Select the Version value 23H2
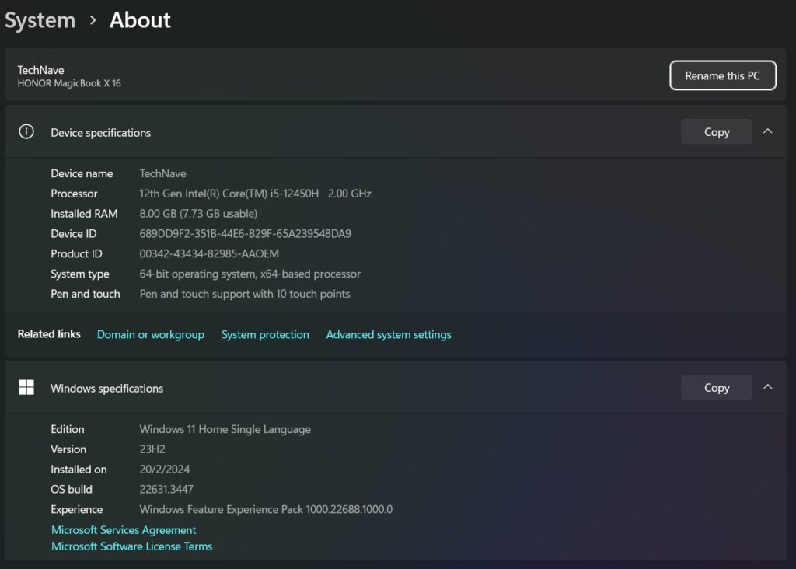796x569 pixels. pyautogui.click(x=152, y=449)
